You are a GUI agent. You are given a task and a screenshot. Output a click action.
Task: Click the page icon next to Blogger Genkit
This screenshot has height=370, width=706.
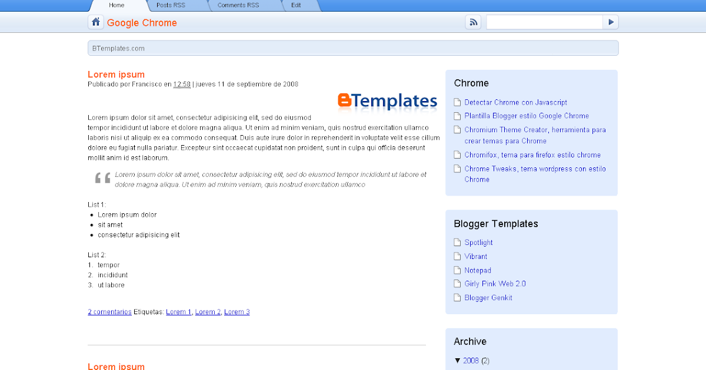457,297
